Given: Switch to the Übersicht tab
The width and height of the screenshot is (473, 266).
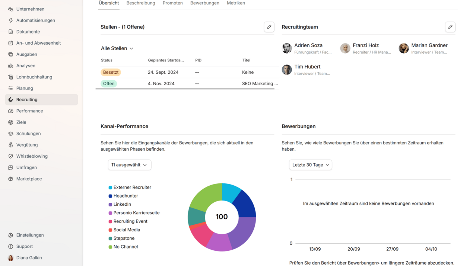Looking at the screenshot, I should pyautogui.click(x=109, y=3).
